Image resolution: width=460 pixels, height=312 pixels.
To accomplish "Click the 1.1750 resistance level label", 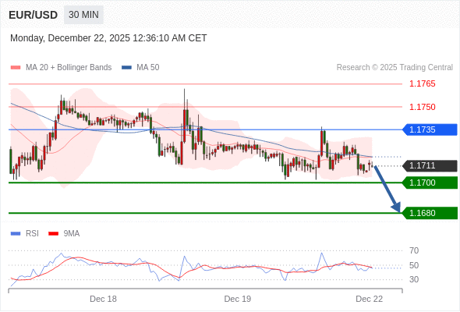I will pyautogui.click(x=422, y=107).
